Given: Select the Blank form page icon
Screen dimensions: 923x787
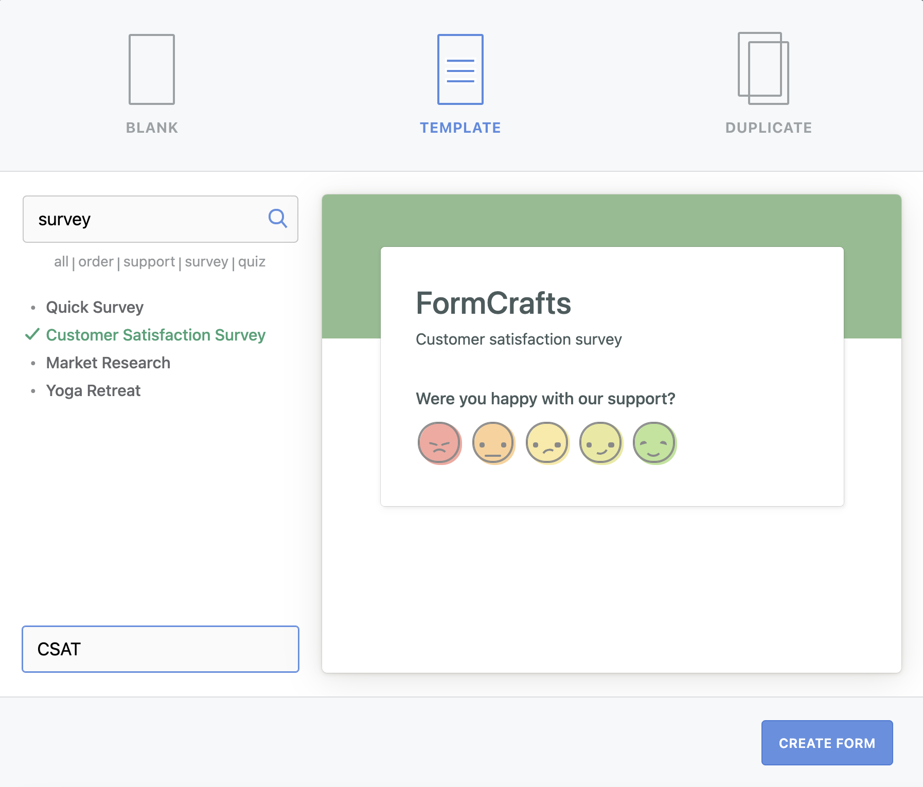Looking at the screenshot, I should [152, 69].
